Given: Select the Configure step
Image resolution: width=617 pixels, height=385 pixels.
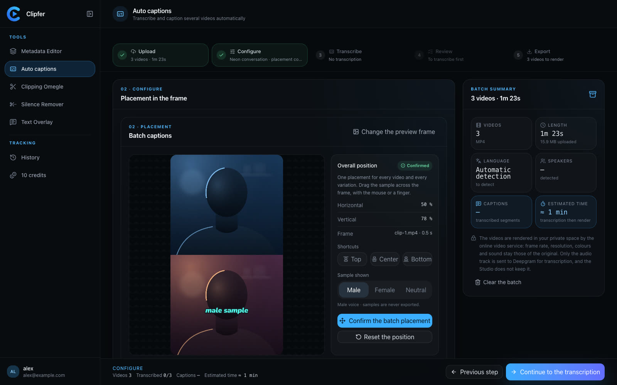Looking at the screenshot, I should pos(260,55).
